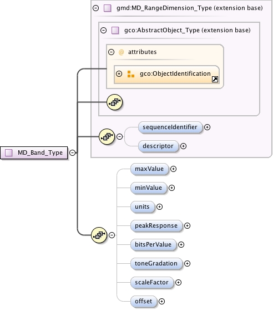Click gco:AbstractObject_Type (extension base) label
Screen dimensions: 273x310
(x=188, y=30)
